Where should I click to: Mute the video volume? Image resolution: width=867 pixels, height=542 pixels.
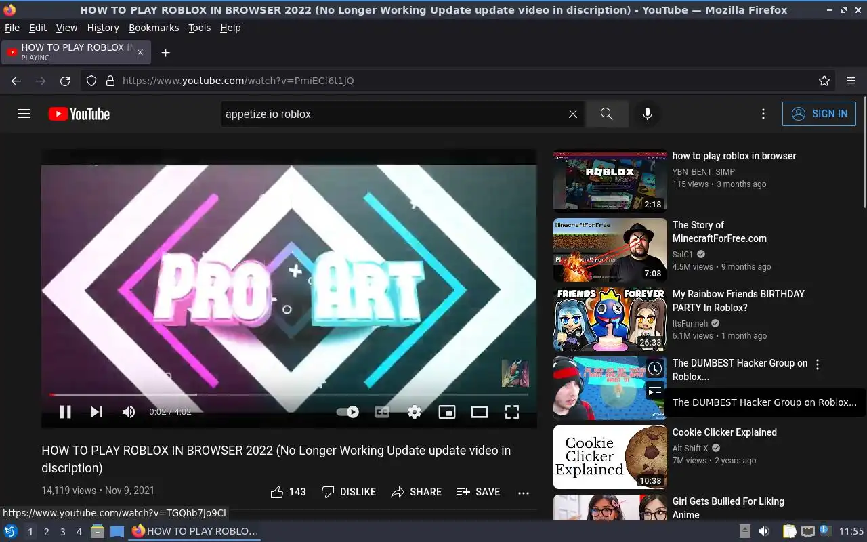(x=129, y=412)
